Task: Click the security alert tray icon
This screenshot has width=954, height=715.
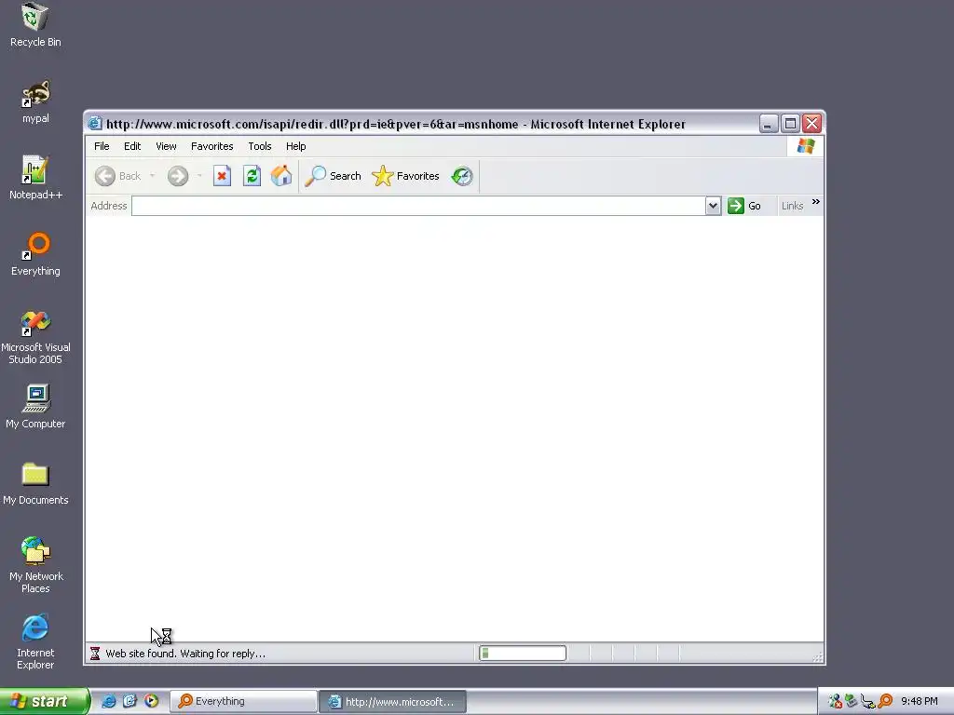Action: 835,701
